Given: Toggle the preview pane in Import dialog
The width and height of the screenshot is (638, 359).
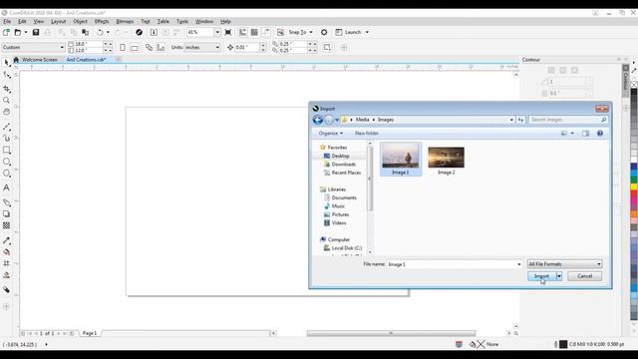Looking at the screenshot, I should pyautogui.click(x=585, y=133).
